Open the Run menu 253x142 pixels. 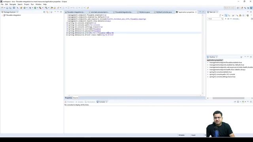(x=32, y=4)
